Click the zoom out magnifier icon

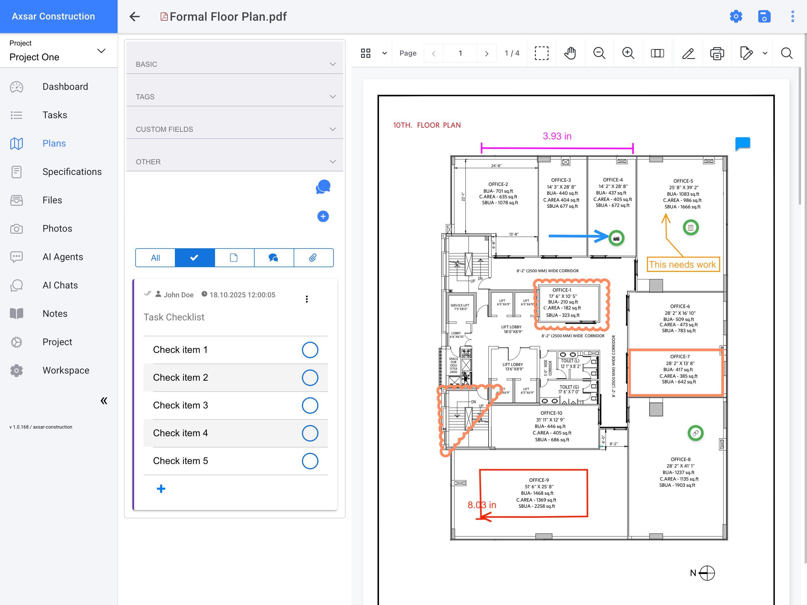pos(599,53)
